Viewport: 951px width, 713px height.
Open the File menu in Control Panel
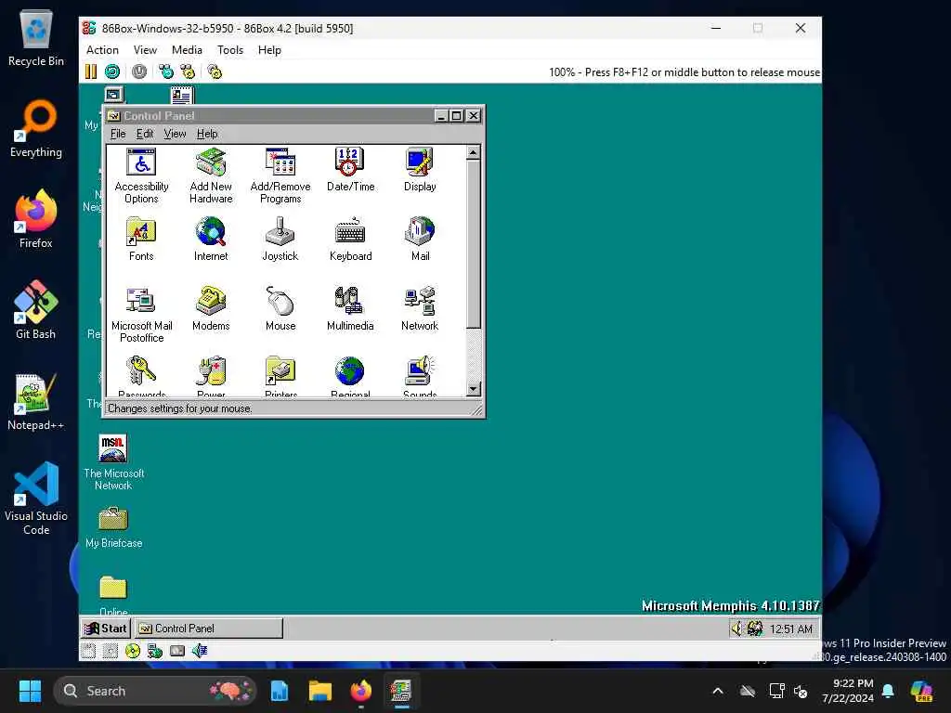pyautogui.click(x=118, y=134)
